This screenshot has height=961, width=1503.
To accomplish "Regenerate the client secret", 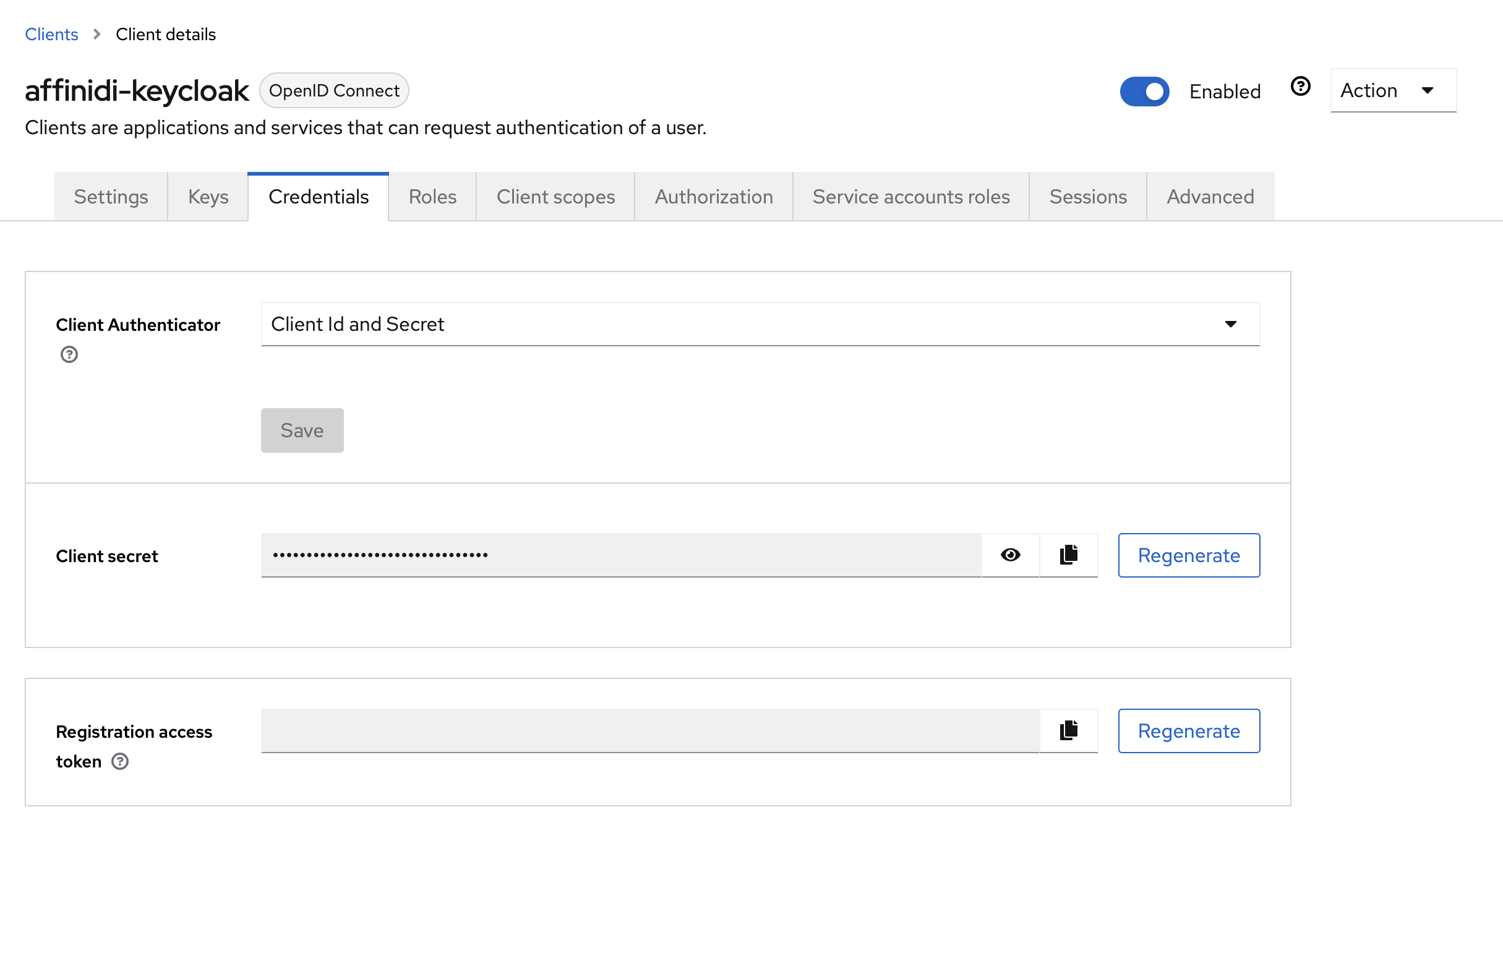I will tap(1188, 555).
